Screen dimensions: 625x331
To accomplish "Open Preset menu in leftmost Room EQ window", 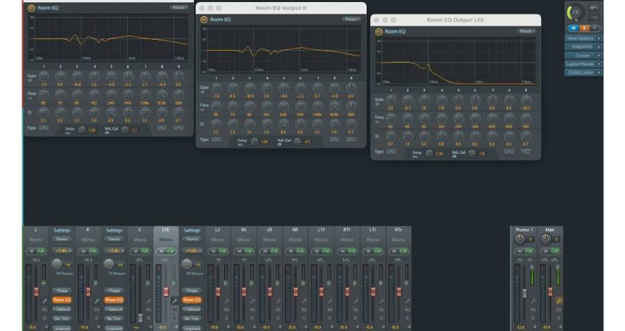I will click(179, 8).
